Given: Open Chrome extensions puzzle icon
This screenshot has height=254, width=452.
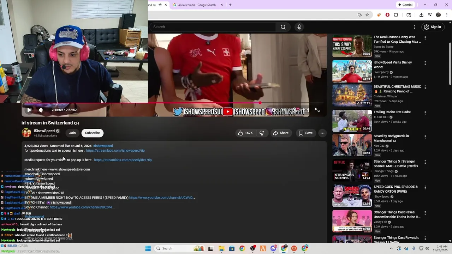Looking at the screenshot, I should pyautogui.click(x=396, y=15).
